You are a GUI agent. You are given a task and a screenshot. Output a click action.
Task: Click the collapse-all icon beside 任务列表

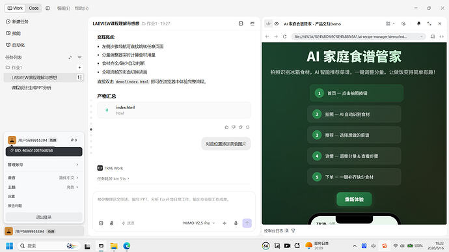[x=70, y=57]
